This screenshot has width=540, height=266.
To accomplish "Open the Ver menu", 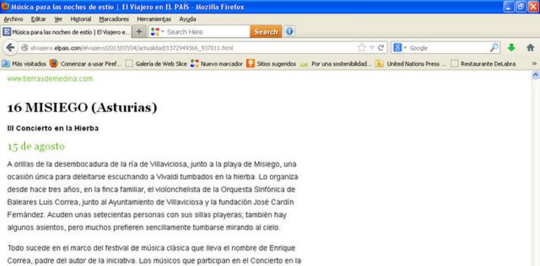I will point(58,19).
